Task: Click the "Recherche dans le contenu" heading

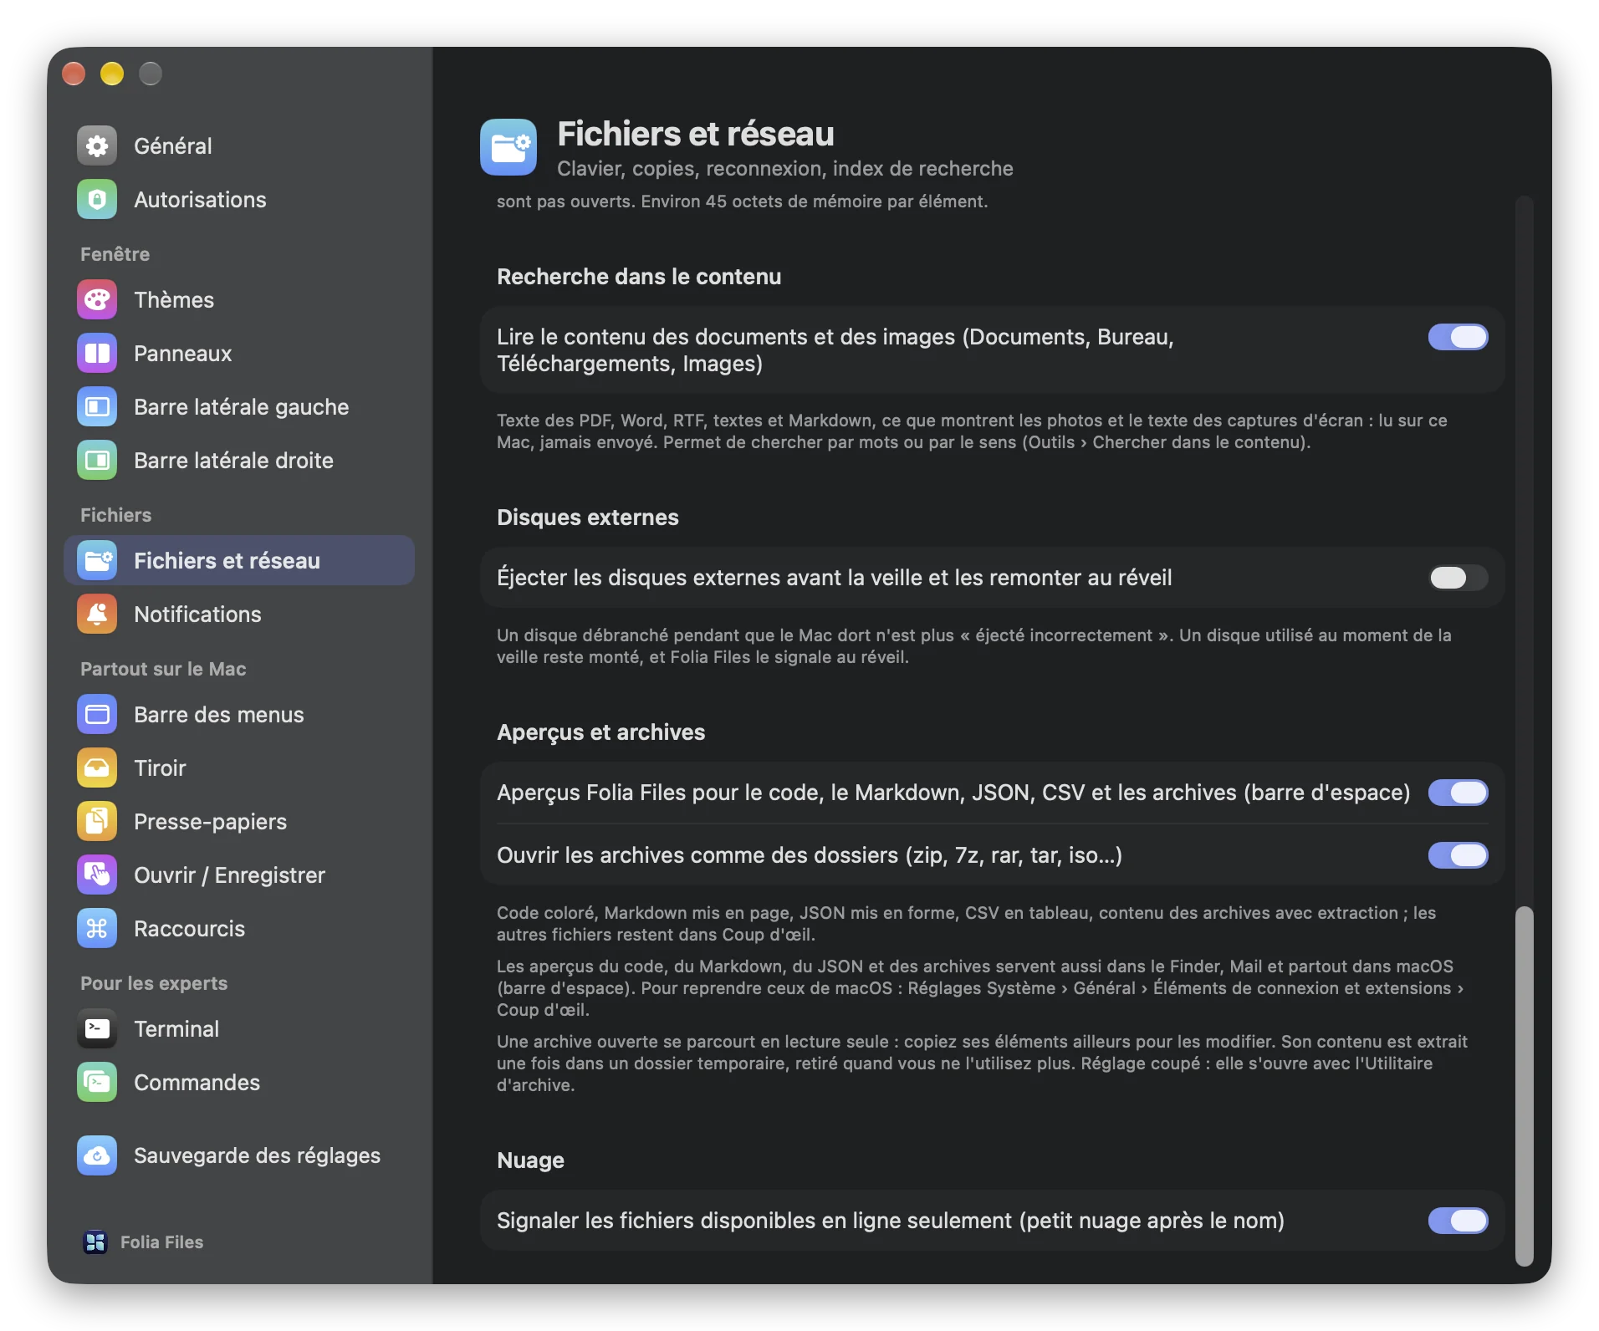Action: pos(639,277)
